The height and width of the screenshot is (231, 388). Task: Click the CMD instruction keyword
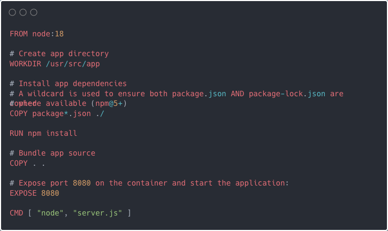tap(17, 213)
